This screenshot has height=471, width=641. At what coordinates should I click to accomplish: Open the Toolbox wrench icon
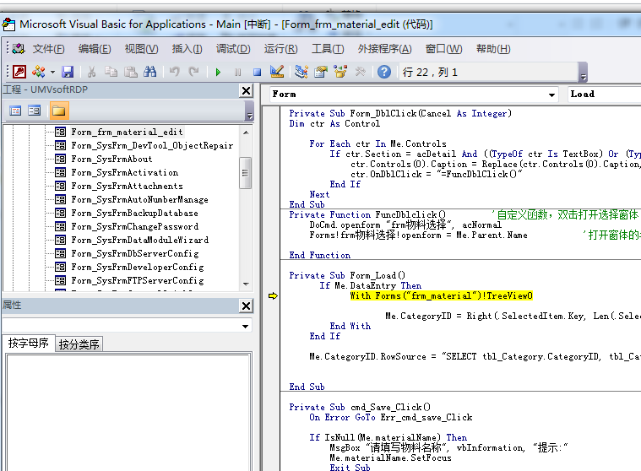(360, 72)
